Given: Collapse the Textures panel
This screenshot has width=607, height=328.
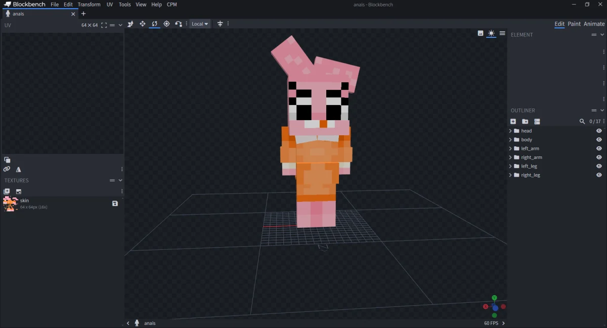Looking at the screenshot, I should point(120,180).
